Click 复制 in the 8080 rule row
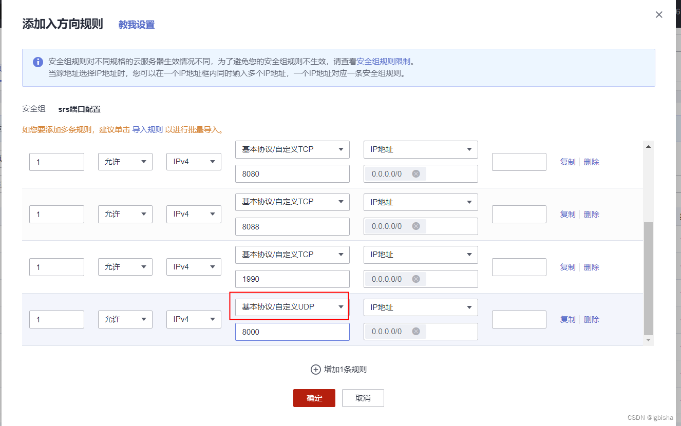 pyautogui.click(x=567, y=162)
